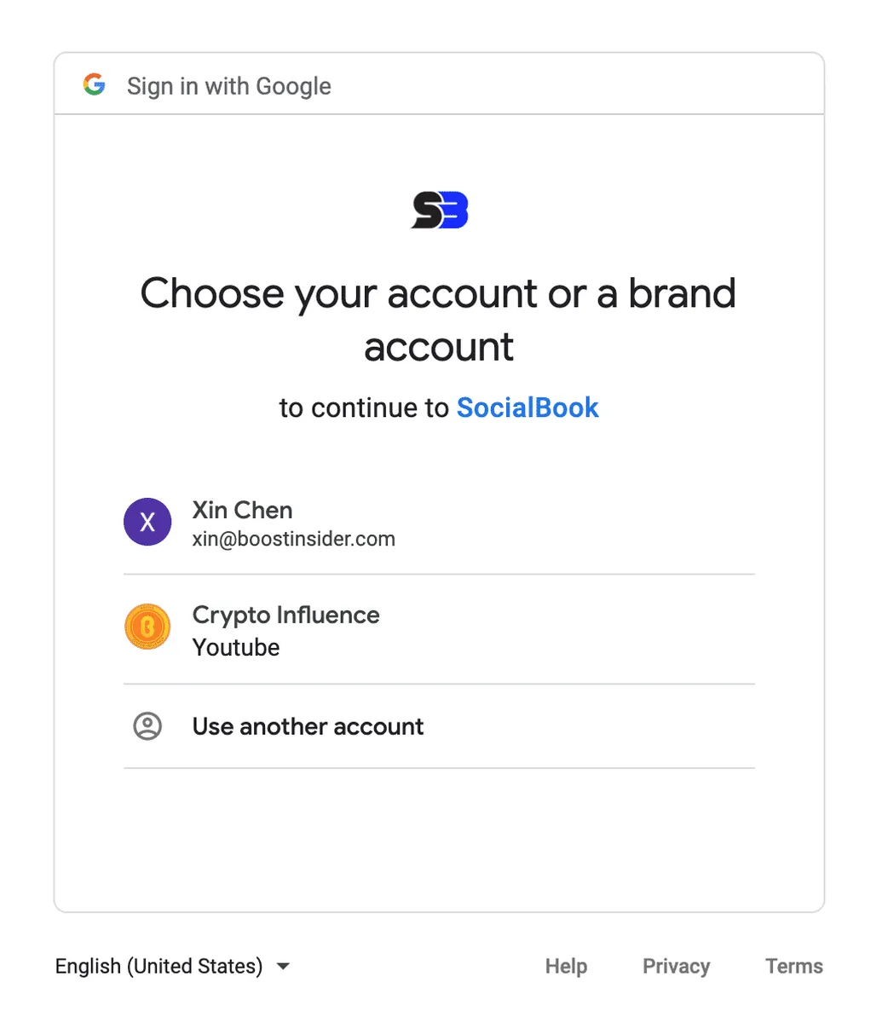The image size is (882, 1023).
Task: Open the English (United States) language selector
Action: (x=159, y=966)
